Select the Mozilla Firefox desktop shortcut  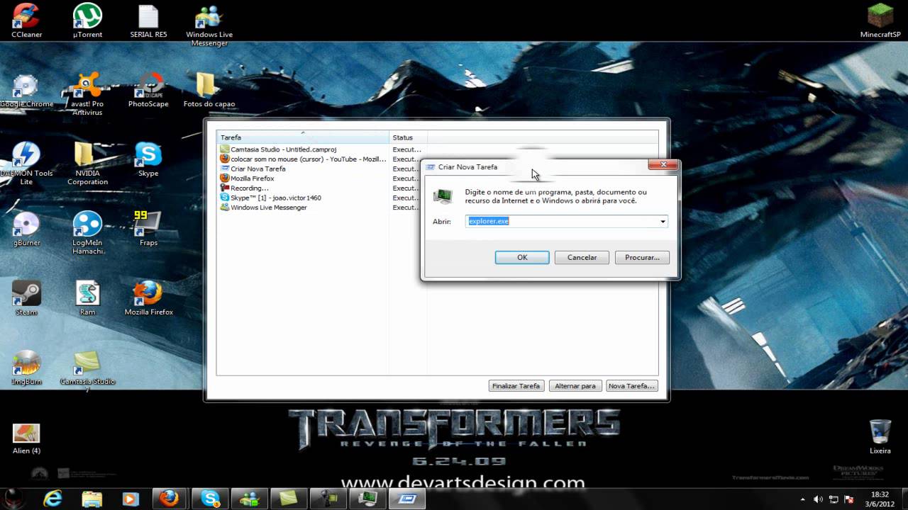(x=148, y=299)
